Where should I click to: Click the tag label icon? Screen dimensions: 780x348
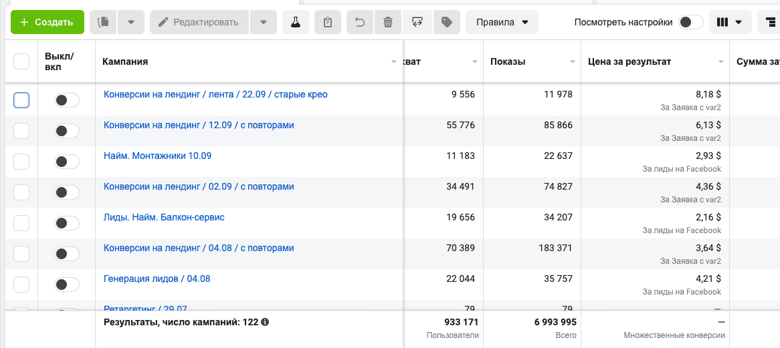pyautogui.click(x=447, y=22)
